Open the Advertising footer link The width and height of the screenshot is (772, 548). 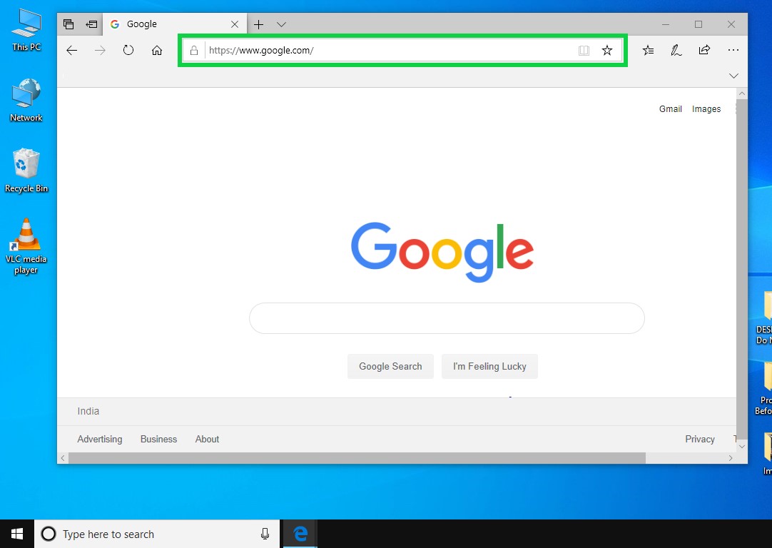pos(99,440)
